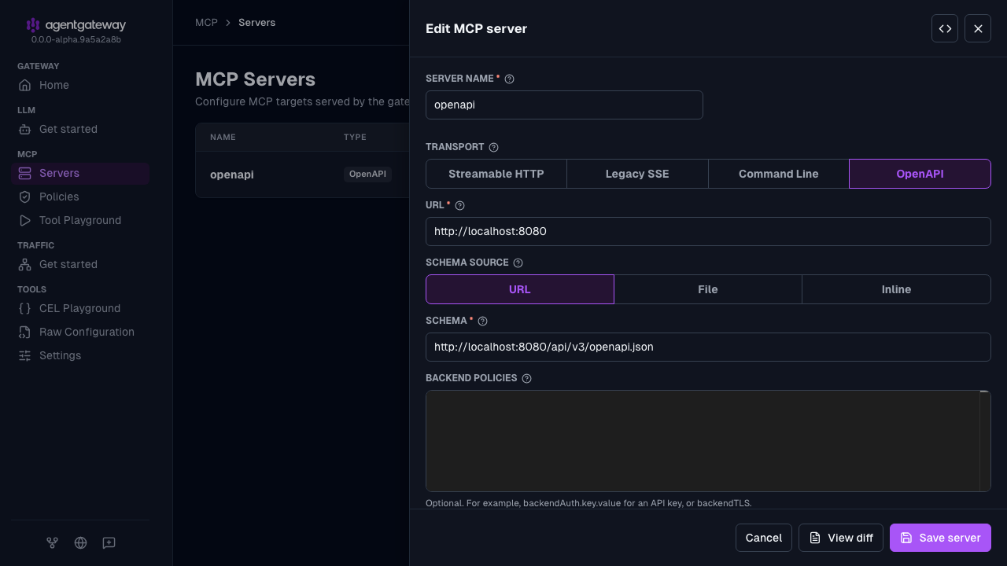Select Command Line transport
The image size is (1007, 566).
click(779, 174)
